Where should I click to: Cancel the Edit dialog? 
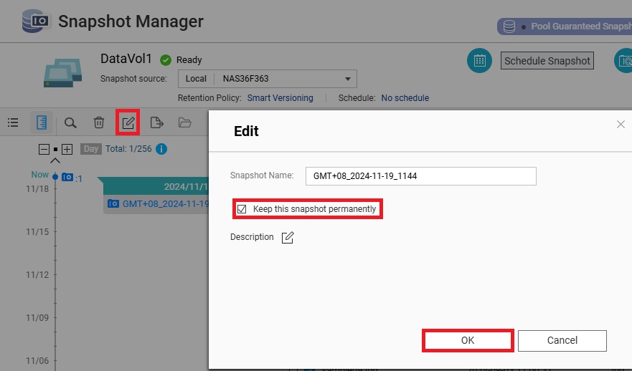coord(562,340)
